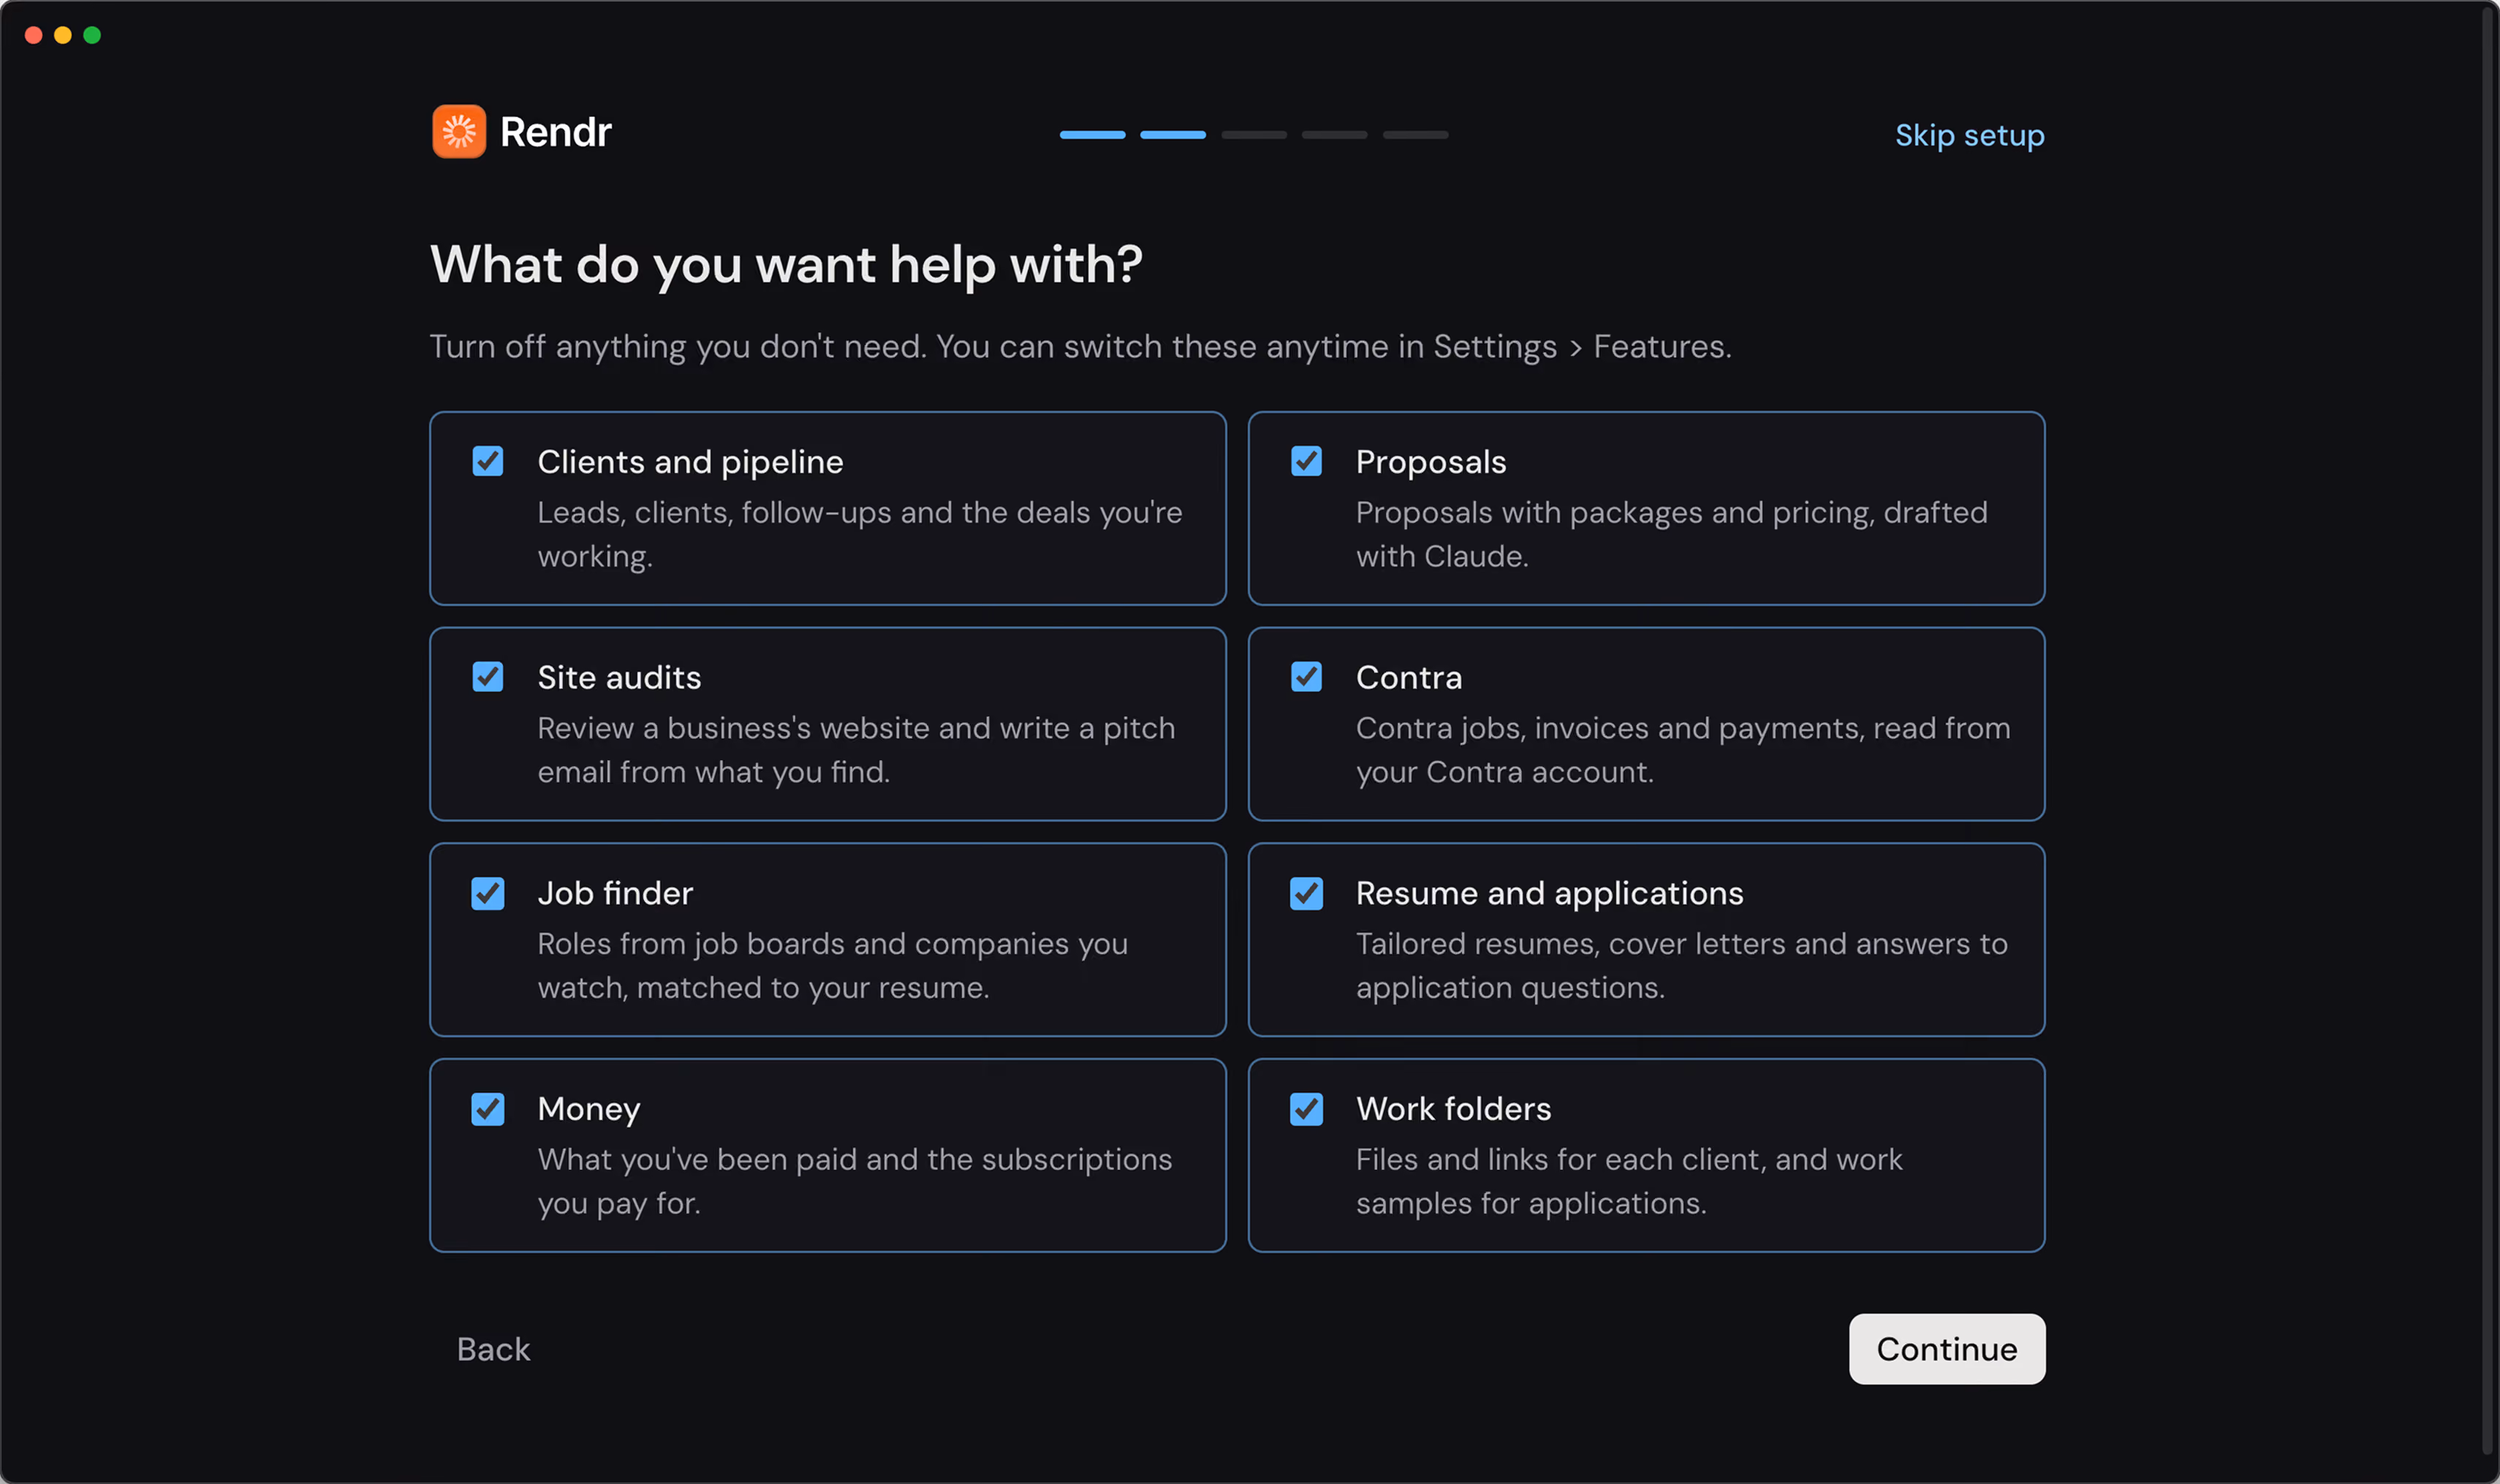Viewport: 2500px width, 1484px height.
Task: Click the 'What you've been paid' description
Action: pyautogui.click(x=854, y=1181)
